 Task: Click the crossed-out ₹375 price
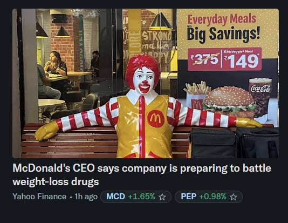[205, 59]
